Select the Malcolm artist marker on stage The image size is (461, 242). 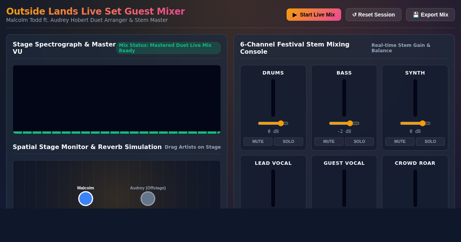pos(86,199)
